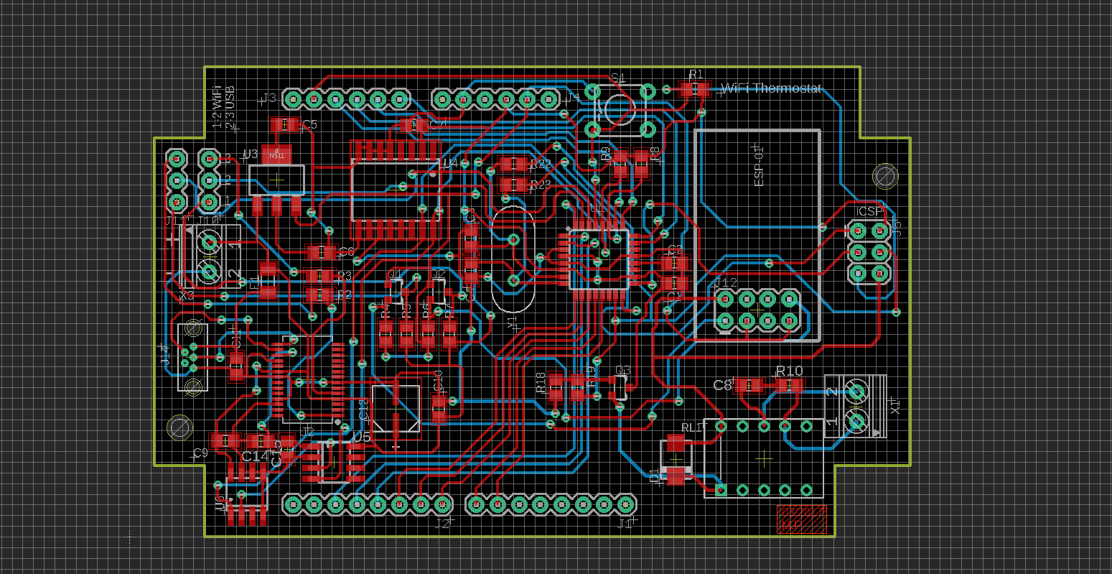
Task: Click the mounting hole above ICSP header
Action: point(884,176)
